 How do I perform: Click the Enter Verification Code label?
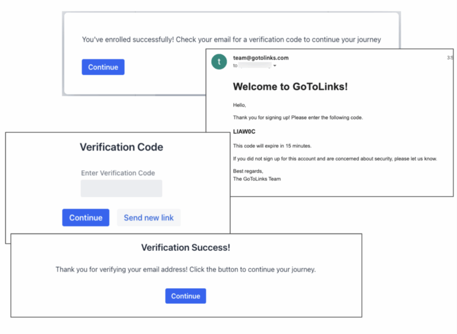pos(118,173)
